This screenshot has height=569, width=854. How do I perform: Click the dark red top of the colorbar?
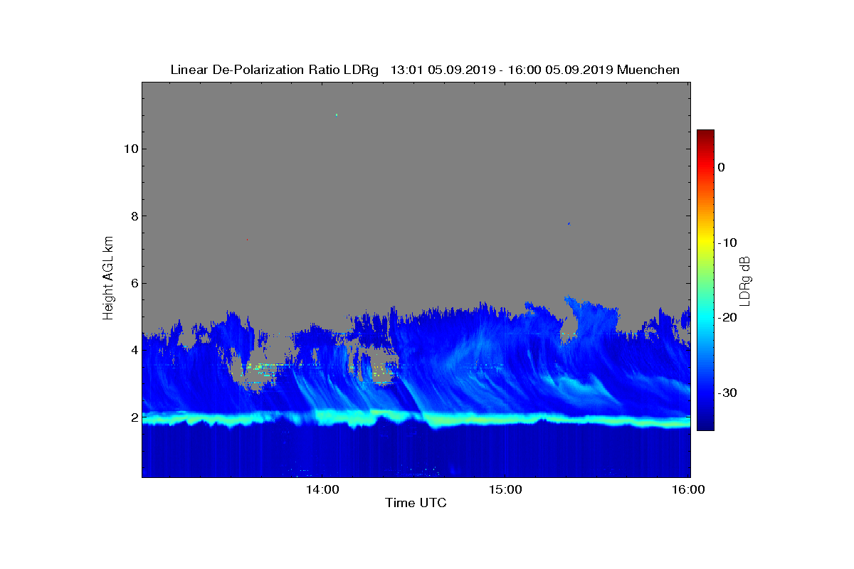coord(705,135)
